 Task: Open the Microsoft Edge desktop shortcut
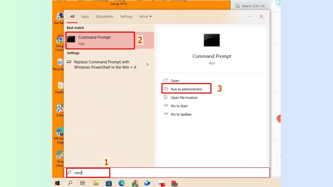(x=59, y=136)
